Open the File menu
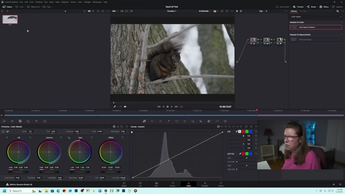The width and height of the screenshot is (345, 194). point(22,2)
